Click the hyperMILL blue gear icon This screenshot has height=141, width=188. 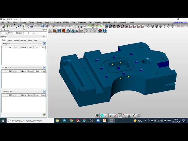68,31
